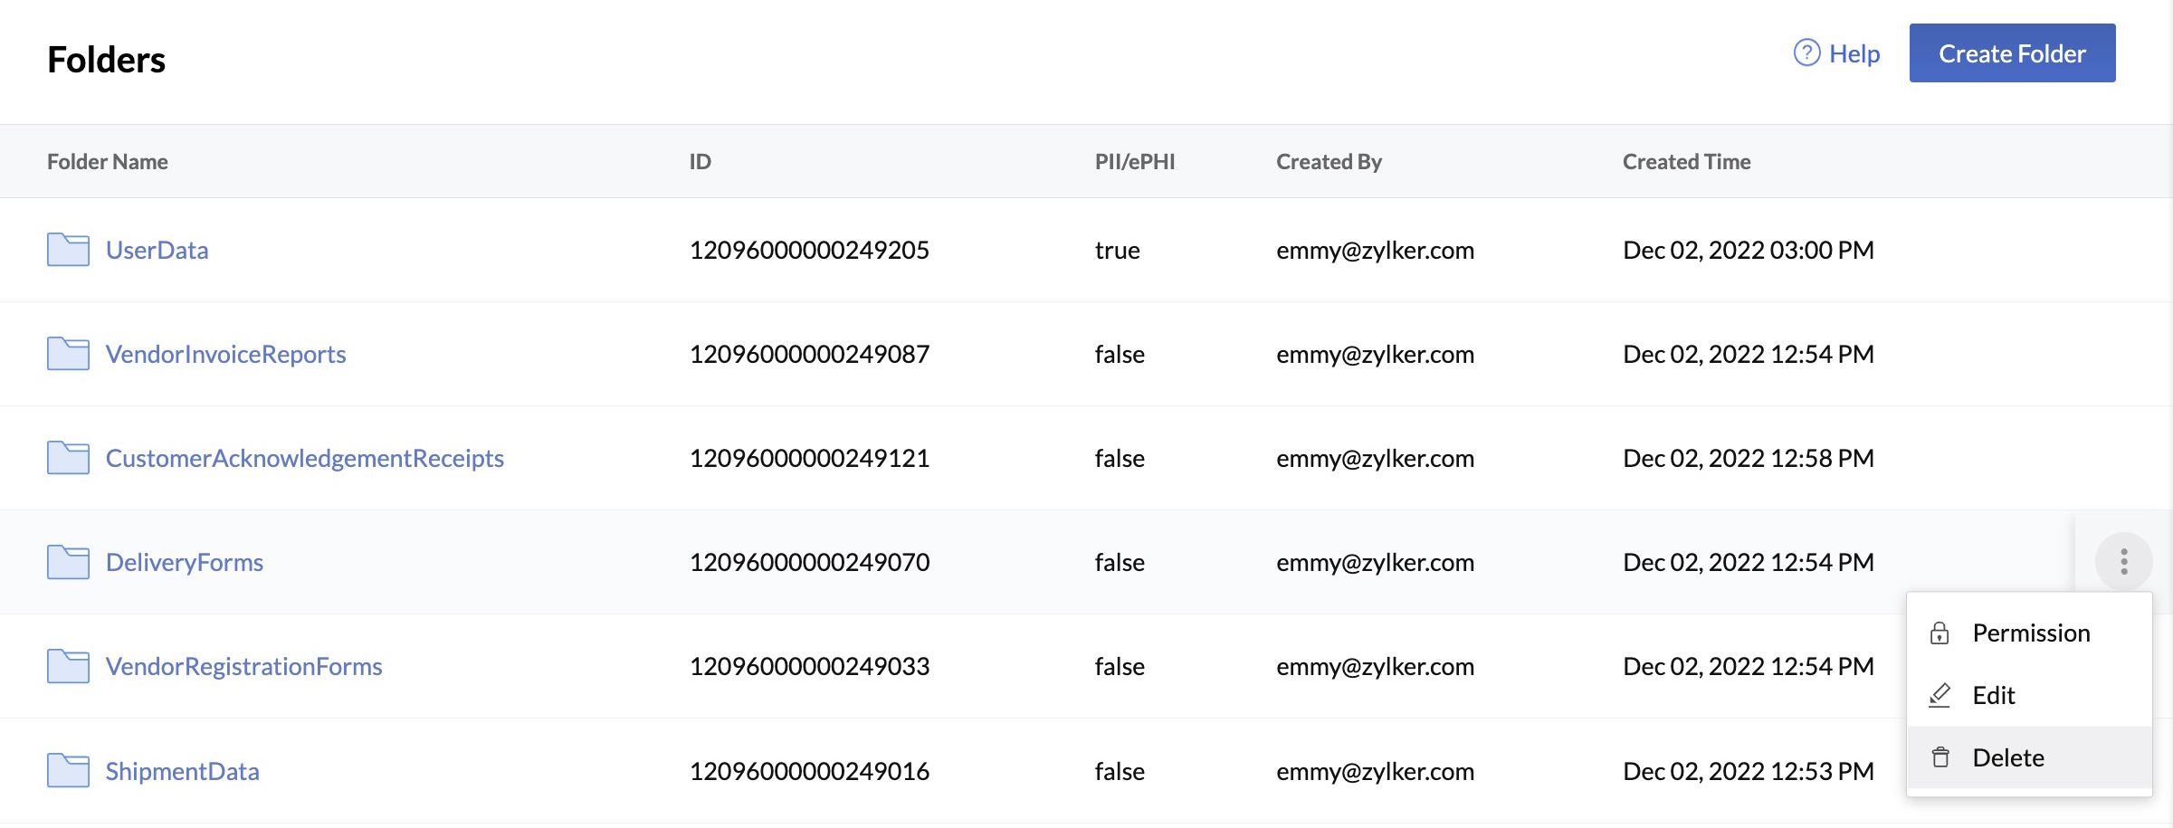Click the VendorInvoiceReports folder icon
Viewport: 2173px width, 828px height.
[x=68, y=354]
